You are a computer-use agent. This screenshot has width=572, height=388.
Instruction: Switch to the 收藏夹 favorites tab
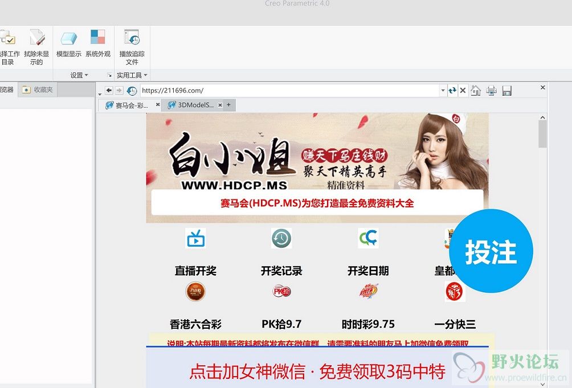pos(38,89)
